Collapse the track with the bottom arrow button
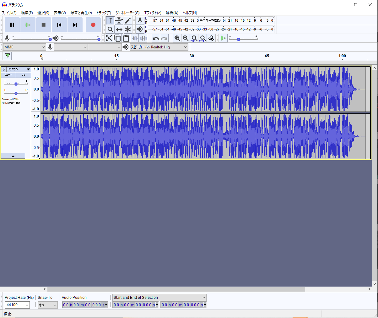378x318 pixels. (x=13, y=156)
